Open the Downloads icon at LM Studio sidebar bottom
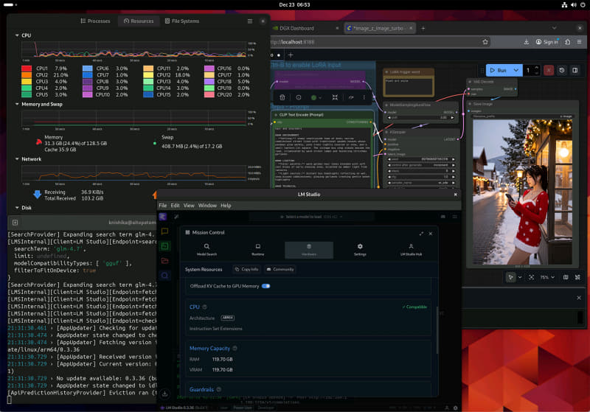Viewport: 590px width, 412px height. [x=164, y=394]
